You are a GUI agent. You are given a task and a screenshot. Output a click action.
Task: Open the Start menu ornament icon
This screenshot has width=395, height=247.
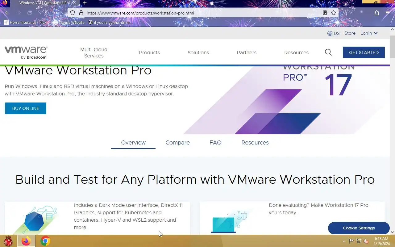pyautogui.click(x=8, y=241)
